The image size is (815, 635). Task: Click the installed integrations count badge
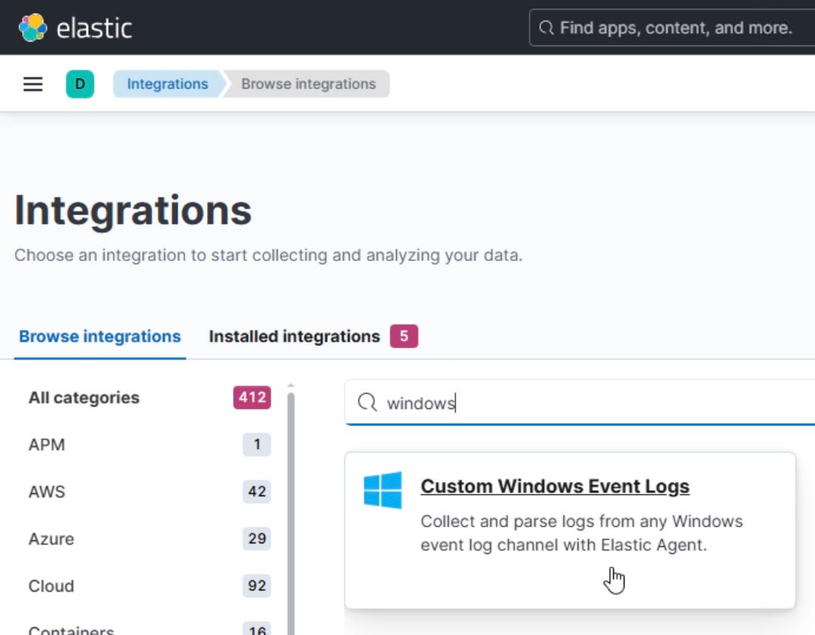(404, 336)
